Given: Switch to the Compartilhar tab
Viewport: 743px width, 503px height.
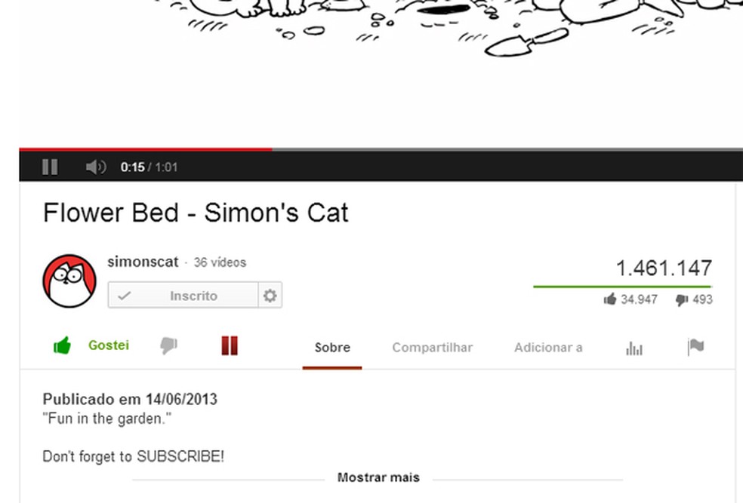Looking at the screenshot, I should tap(432, 348).
